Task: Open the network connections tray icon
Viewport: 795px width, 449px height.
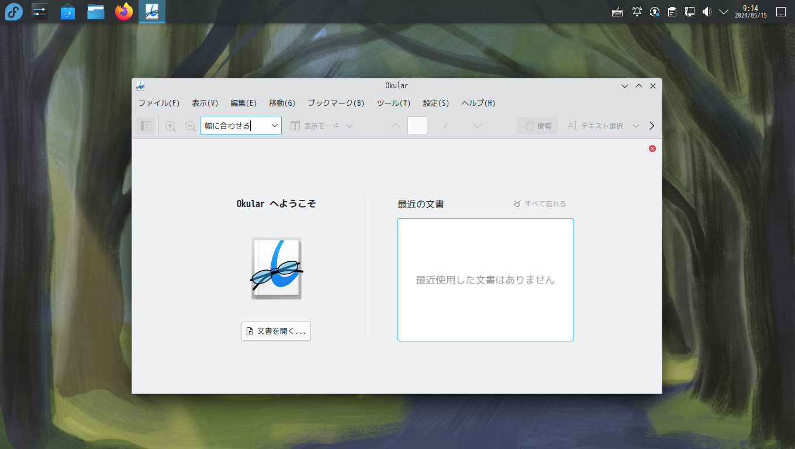Action: coord(690,12)
